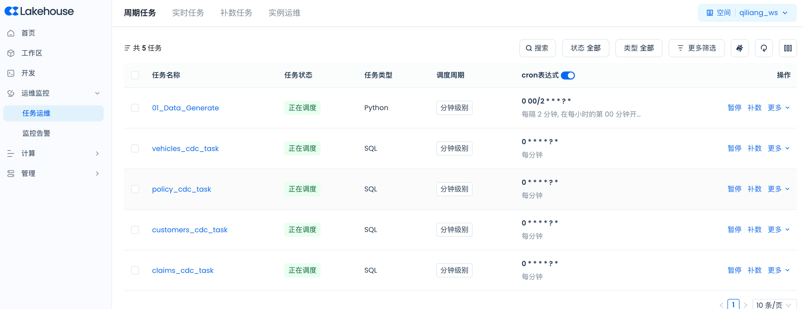Open 开发 terminal icon in sidebar

coord(11,73)
